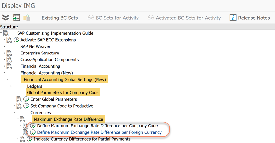Click the expand all subnodes double-chevron icon
This screenshot has width=275, height=143.
(6, 18)
